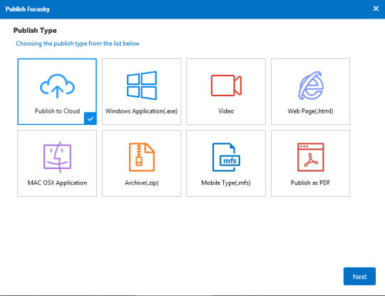Click the red PDF document icon

tap(311, 157)
